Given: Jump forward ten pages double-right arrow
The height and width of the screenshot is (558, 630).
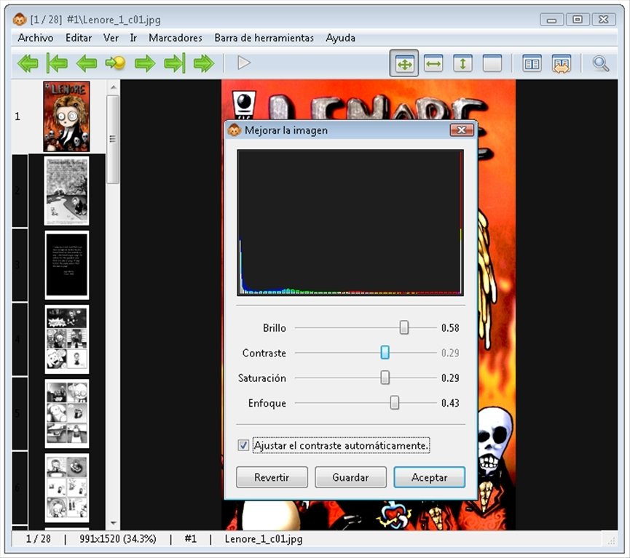Looking at the screenshot, I should point(204,63).
